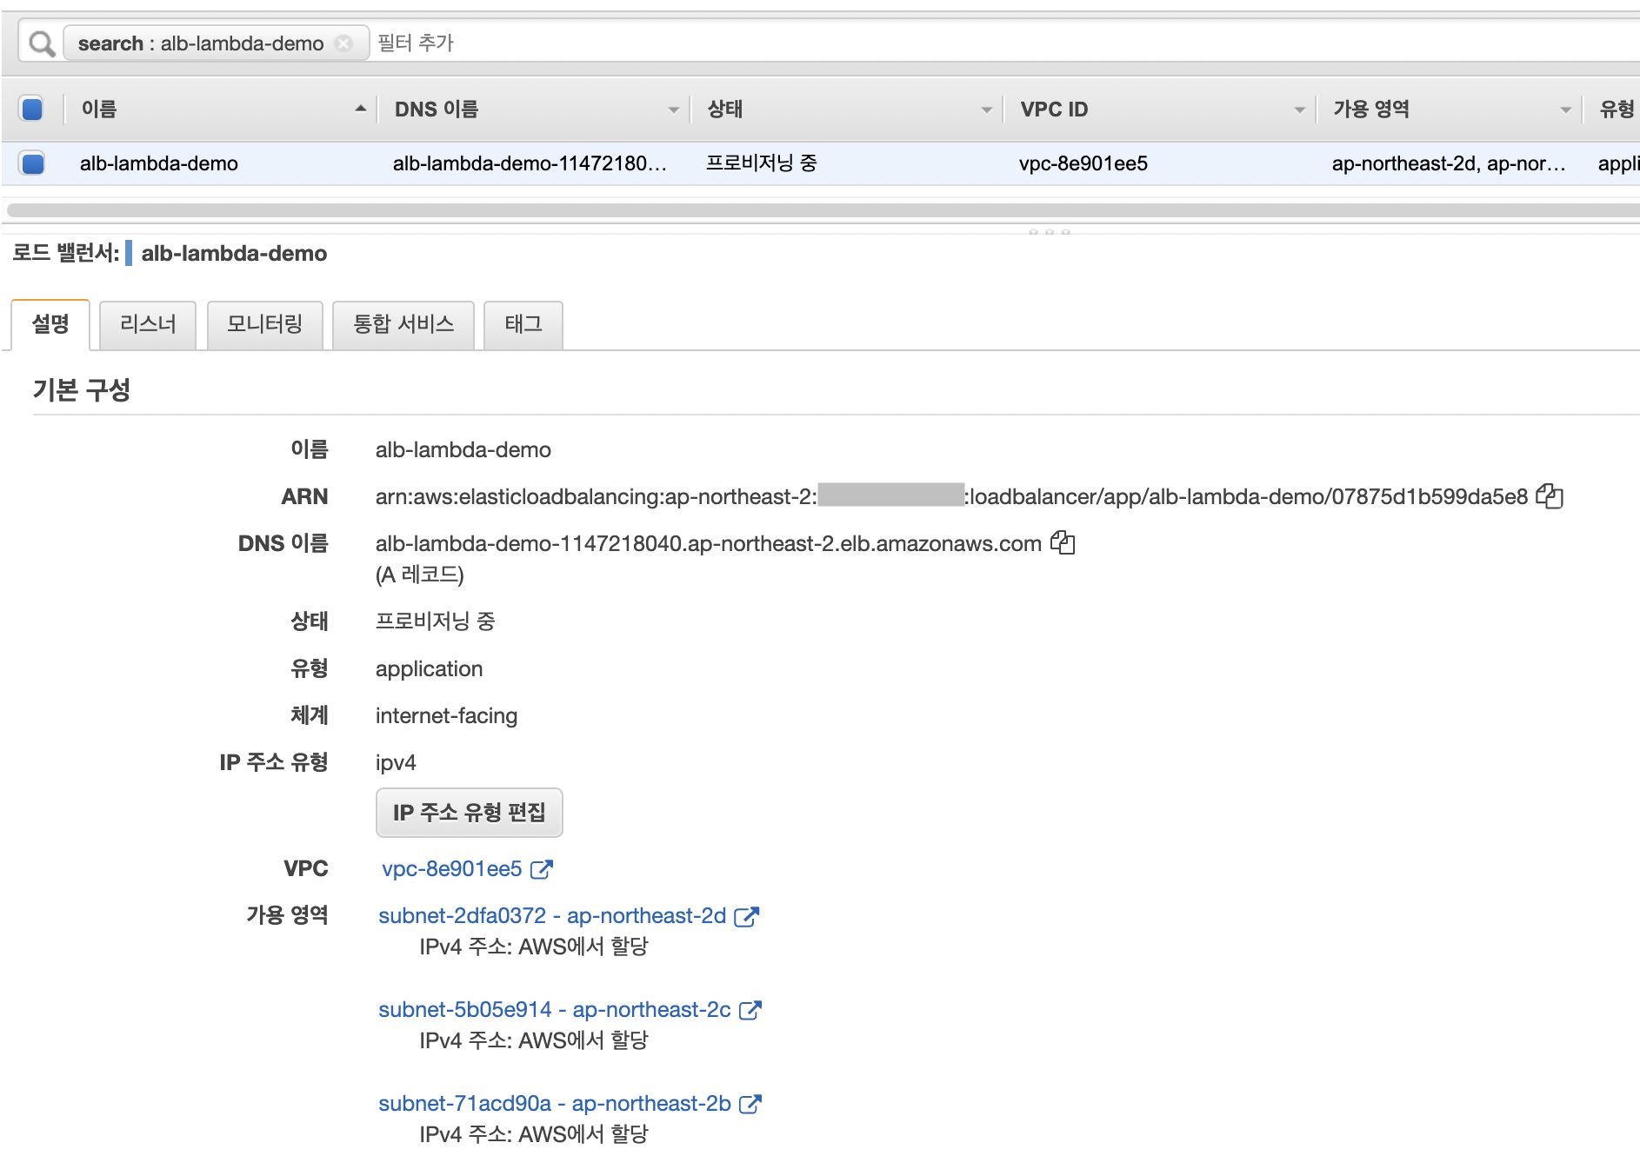Open the 가용 영역 column dropdown
The height and width of the screenshot is (1156, 1640).
pos(1564,110)
